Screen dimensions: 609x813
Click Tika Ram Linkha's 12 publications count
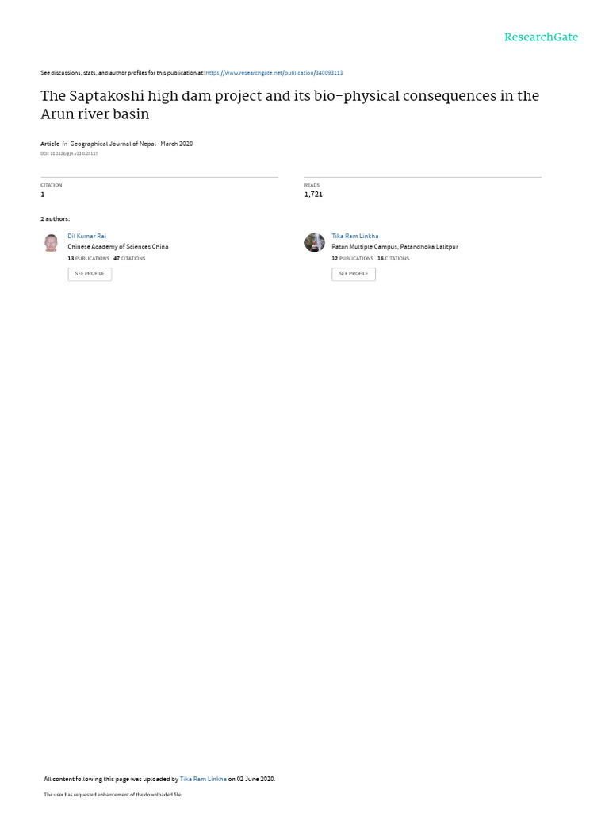[x=352, y=258]
